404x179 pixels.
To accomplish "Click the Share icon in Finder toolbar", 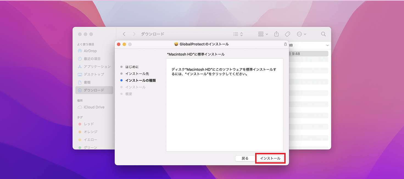I will [277, 34].
